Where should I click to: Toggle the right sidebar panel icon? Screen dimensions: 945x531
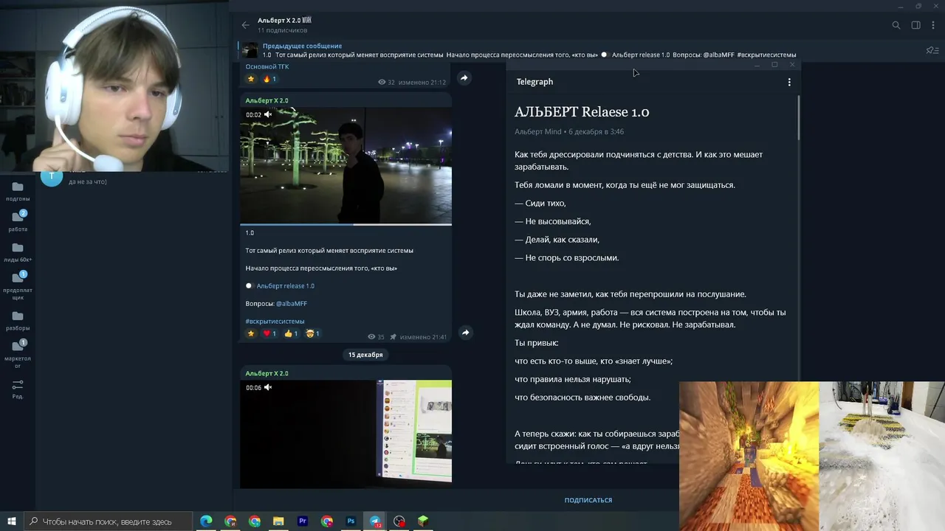tap(915, 25)
